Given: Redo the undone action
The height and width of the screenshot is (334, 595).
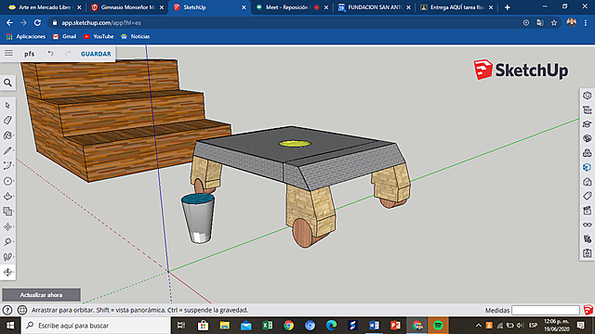Looking at the screenshot, I should pos(68,54).
